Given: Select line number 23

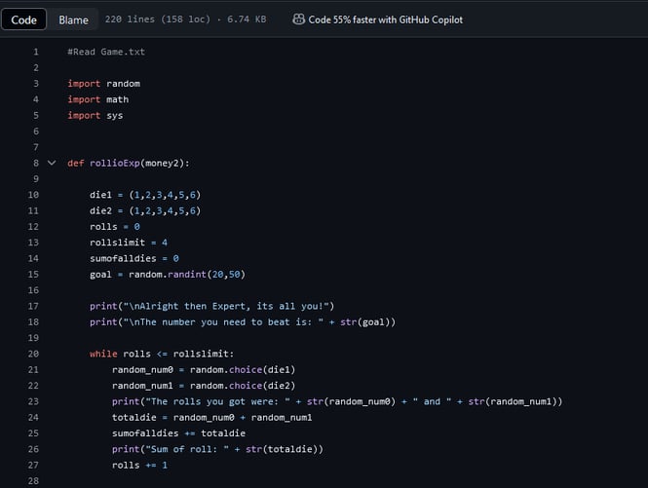Looking at the screenshot, I should pyautogui.click(x=33, y=401).
